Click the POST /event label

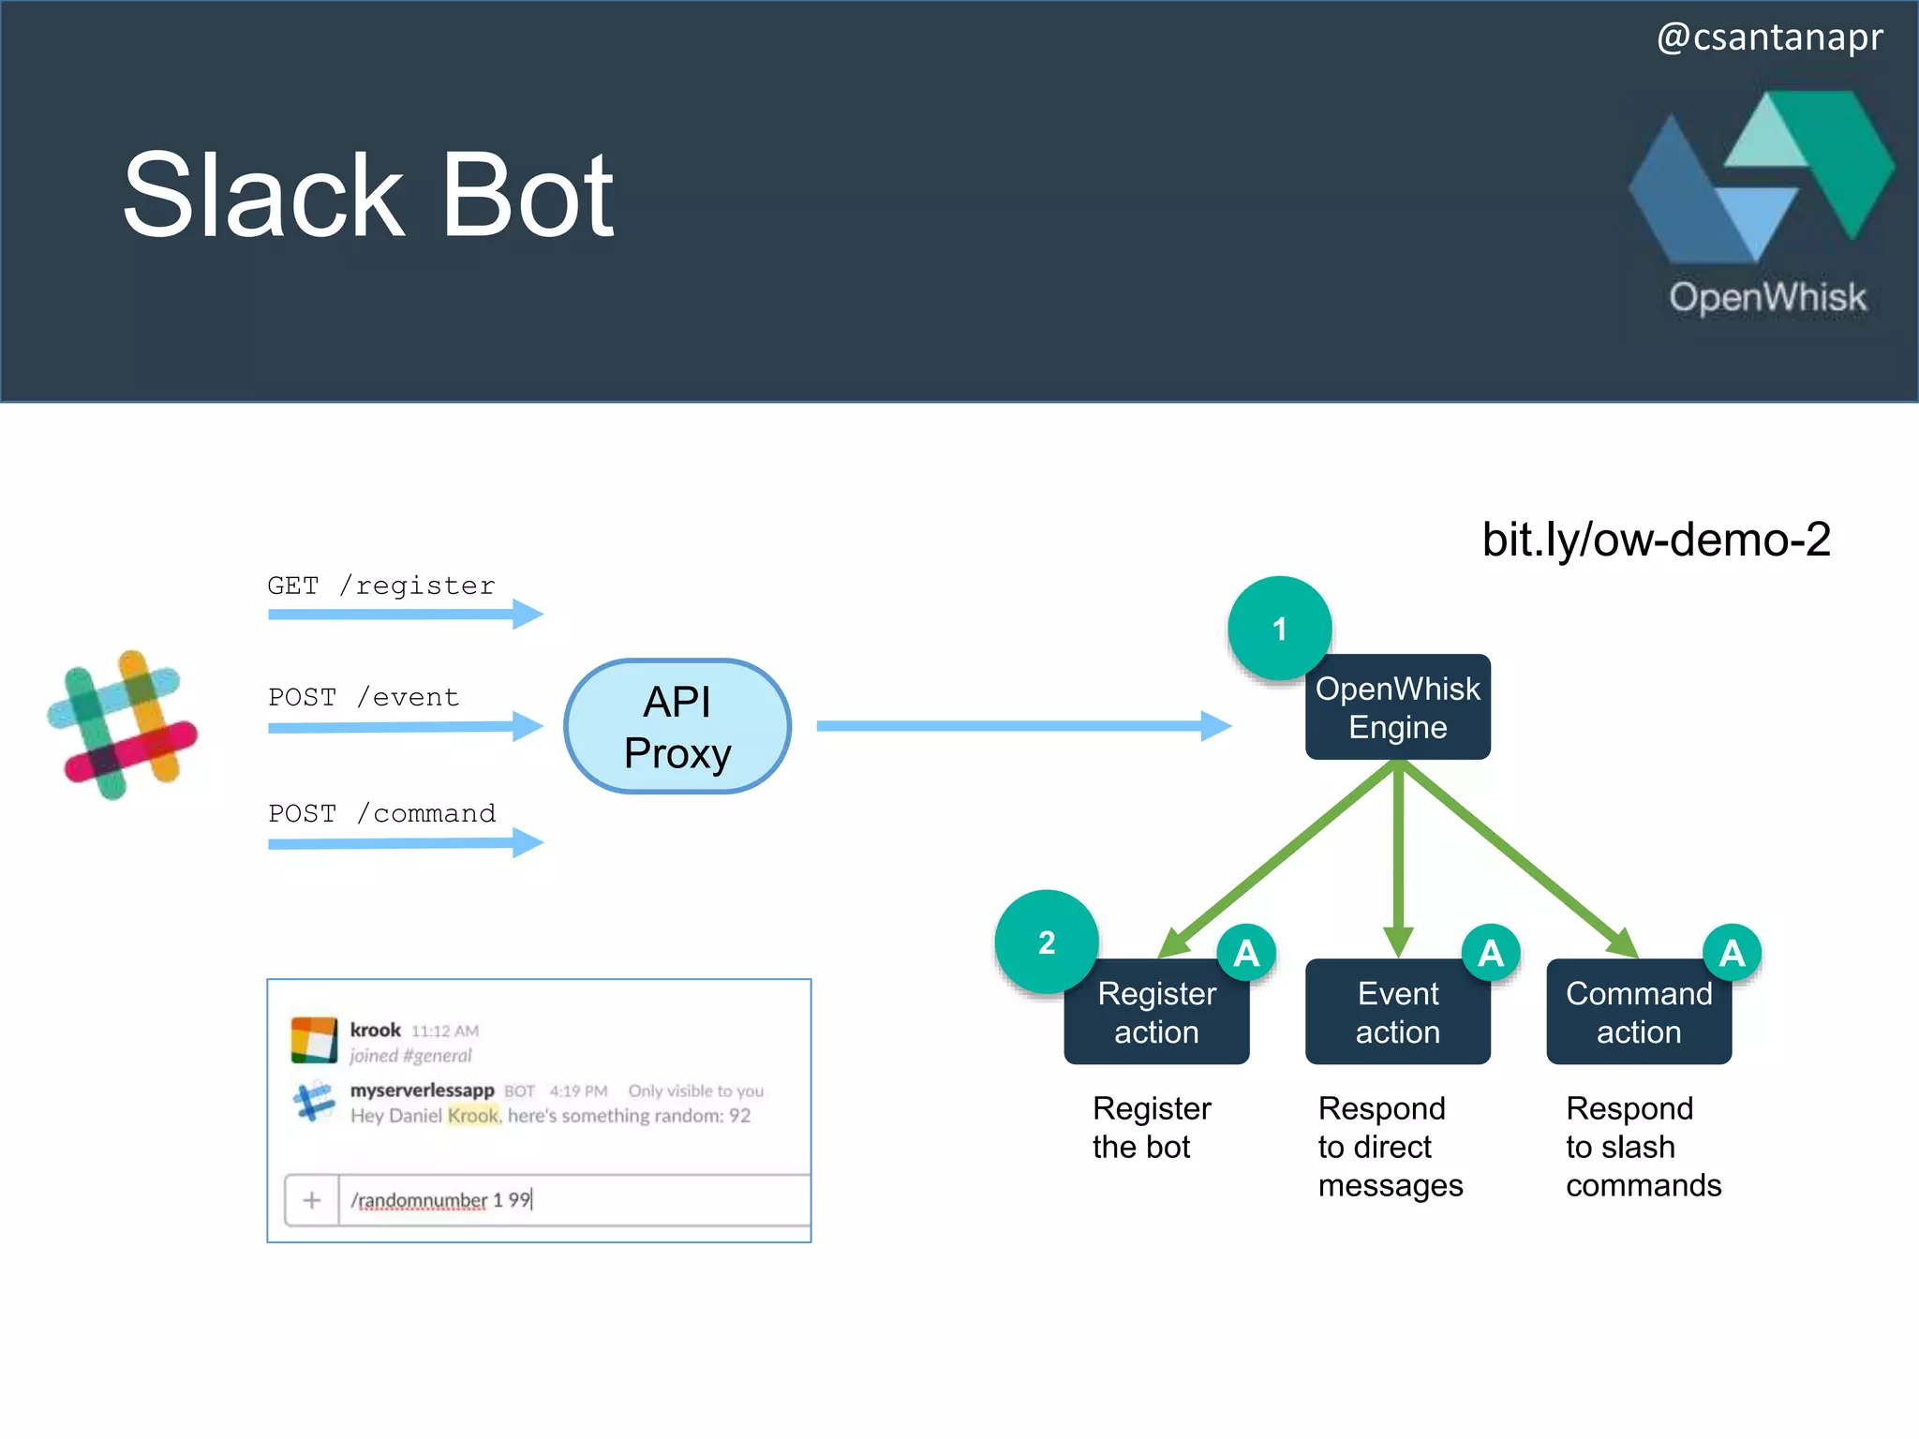pyautogui.click(x=364, y=697)
